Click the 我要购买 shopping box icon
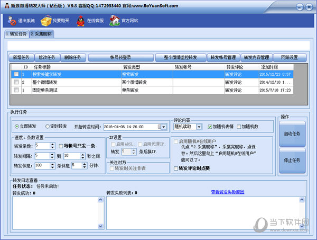The width and height of the screenshot is (317, 240). click(46, 21)
